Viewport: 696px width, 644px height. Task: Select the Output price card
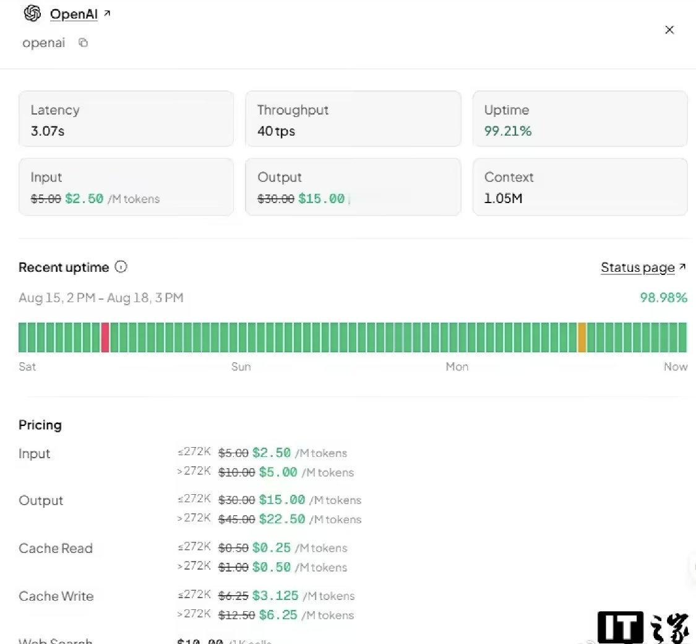[353, 186]
